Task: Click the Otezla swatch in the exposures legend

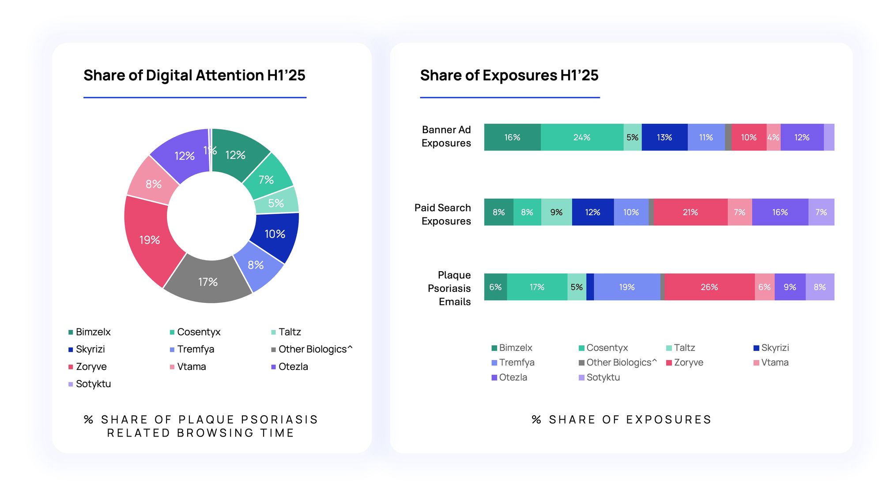Action: coord(494,377)
